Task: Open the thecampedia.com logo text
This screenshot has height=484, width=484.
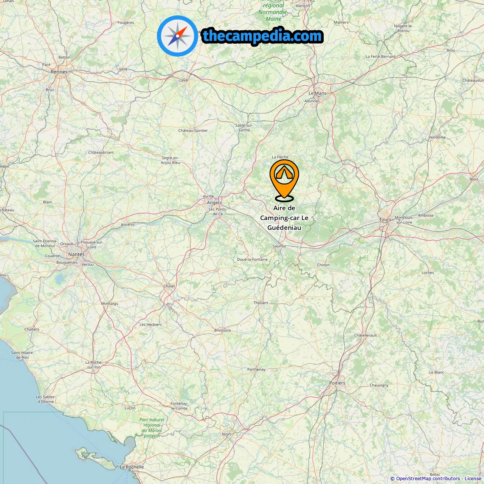Action: (x=262, y=36)
